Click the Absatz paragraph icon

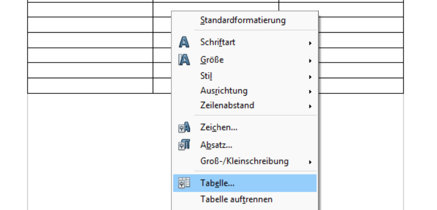184,145
